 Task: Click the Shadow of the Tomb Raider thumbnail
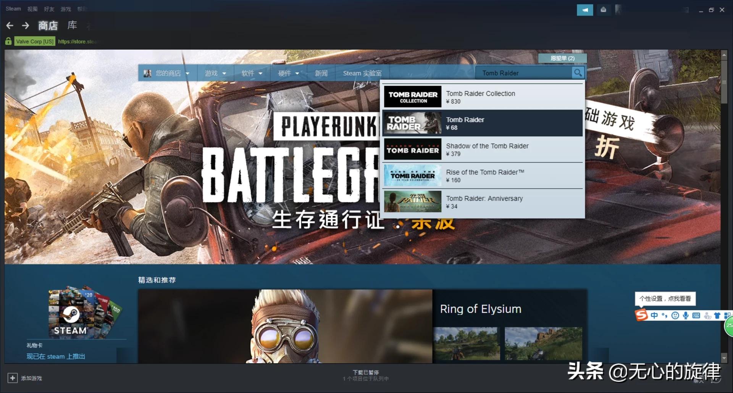413,150
